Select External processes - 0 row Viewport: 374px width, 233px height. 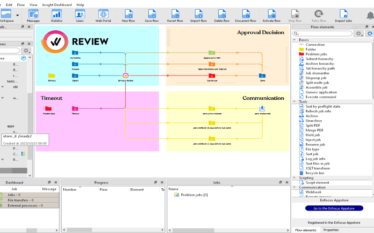pos(29,206)
